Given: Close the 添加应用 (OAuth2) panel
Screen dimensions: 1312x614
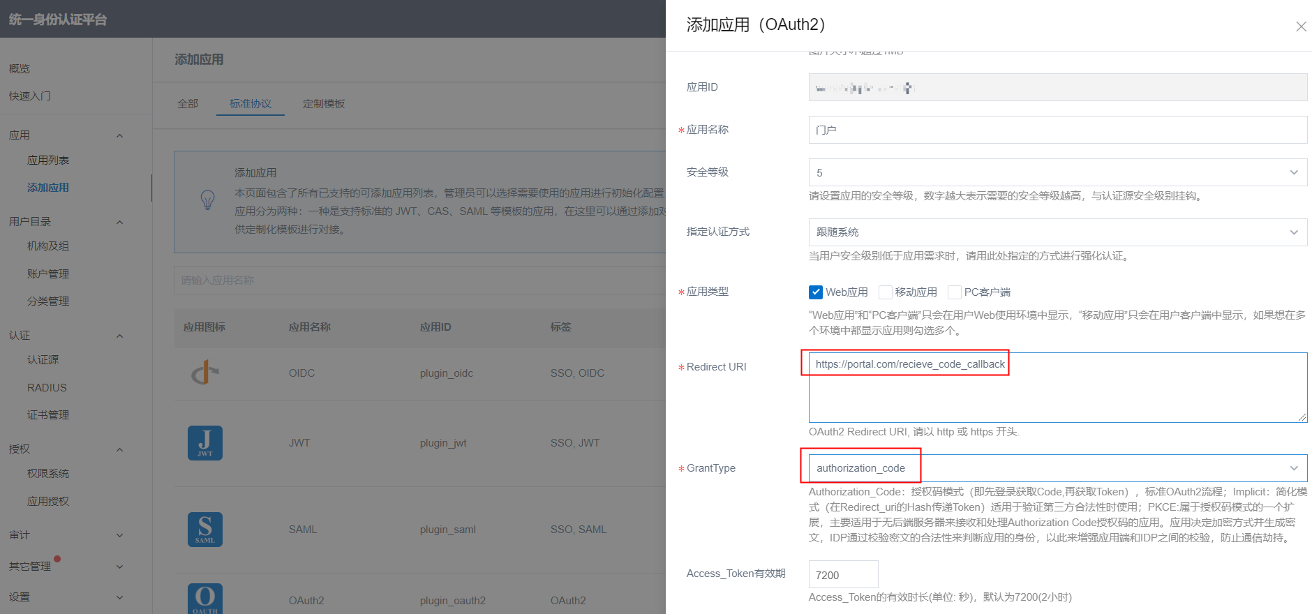Looking at the screenshot, I should 1301,27.
